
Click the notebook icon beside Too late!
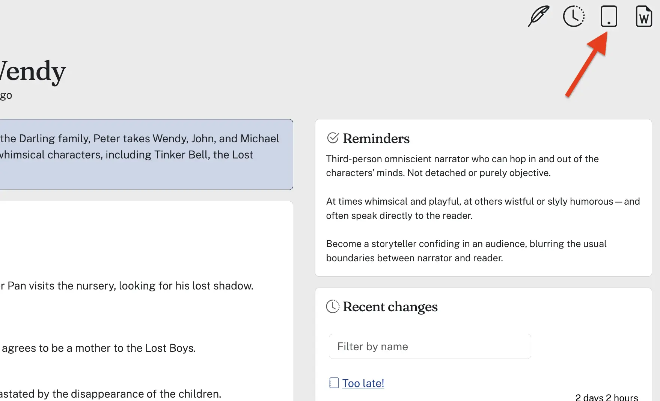point(334,383)
